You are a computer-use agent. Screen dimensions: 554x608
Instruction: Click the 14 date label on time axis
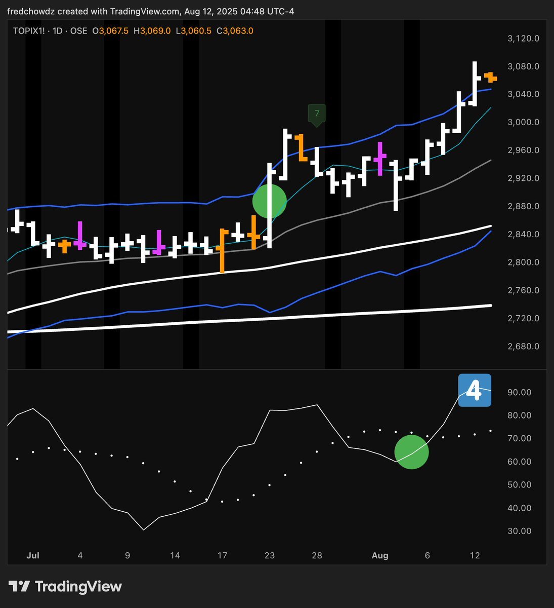point(175,555)
